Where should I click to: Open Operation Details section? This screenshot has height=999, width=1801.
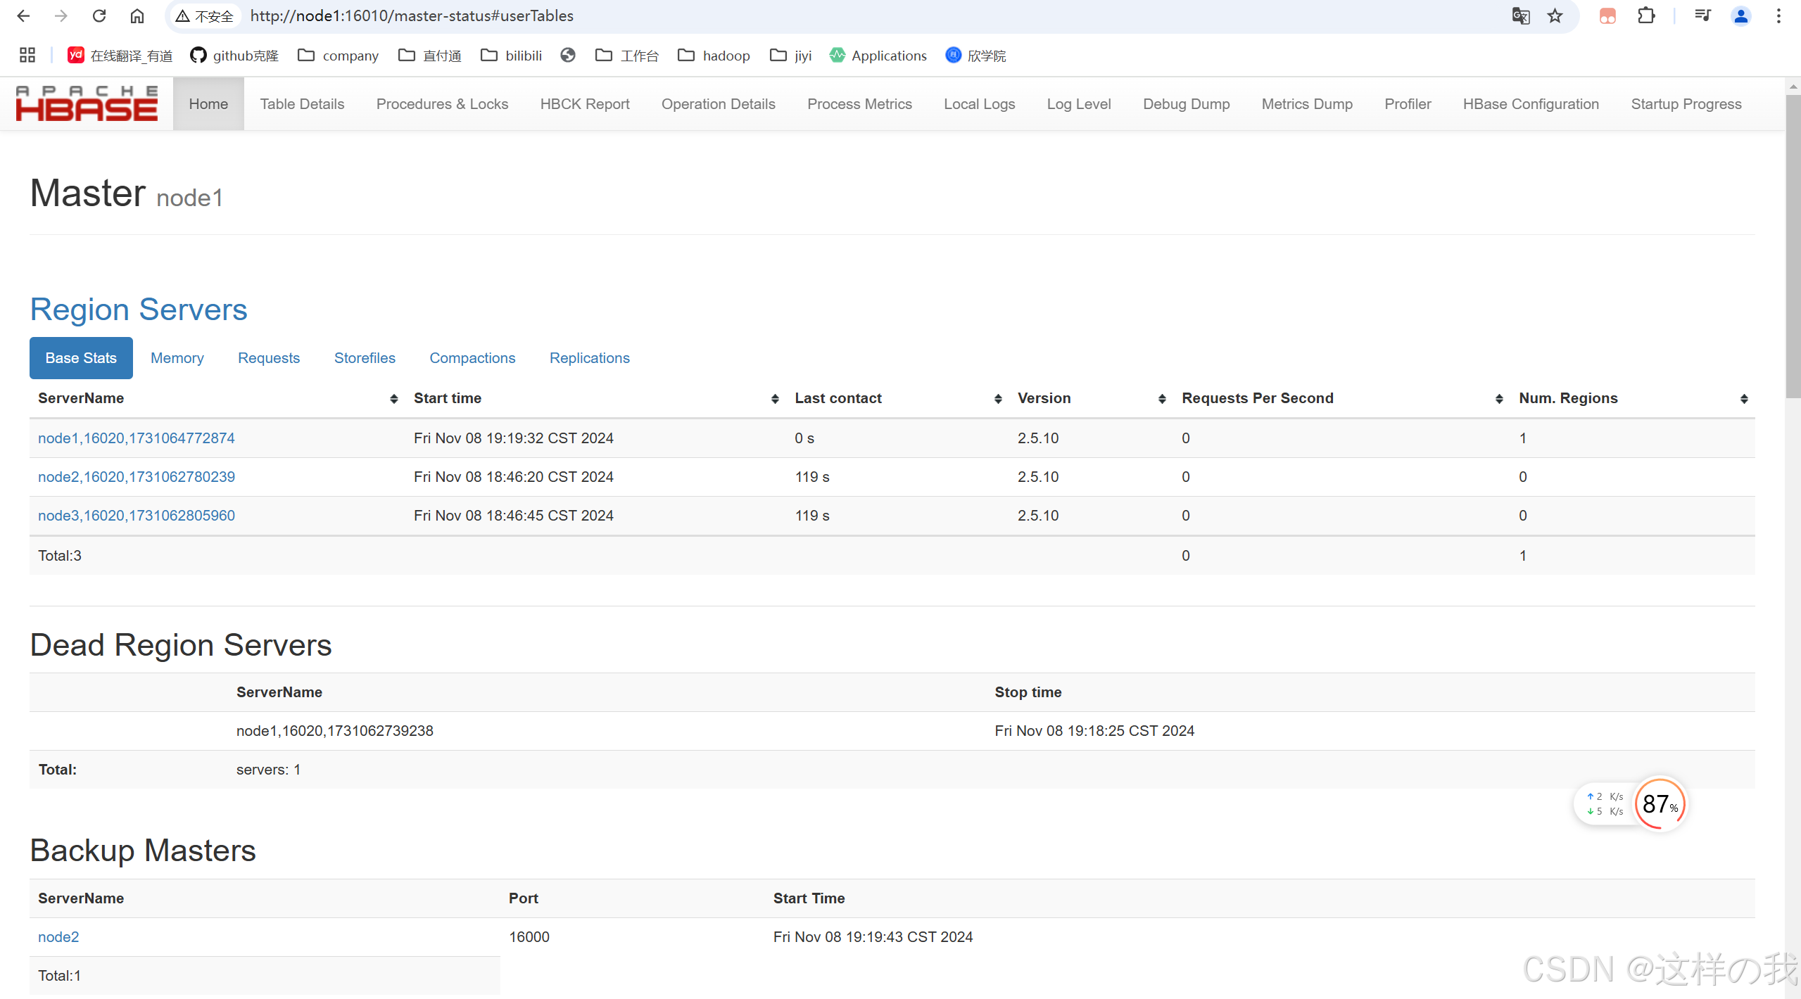point(719,105)
